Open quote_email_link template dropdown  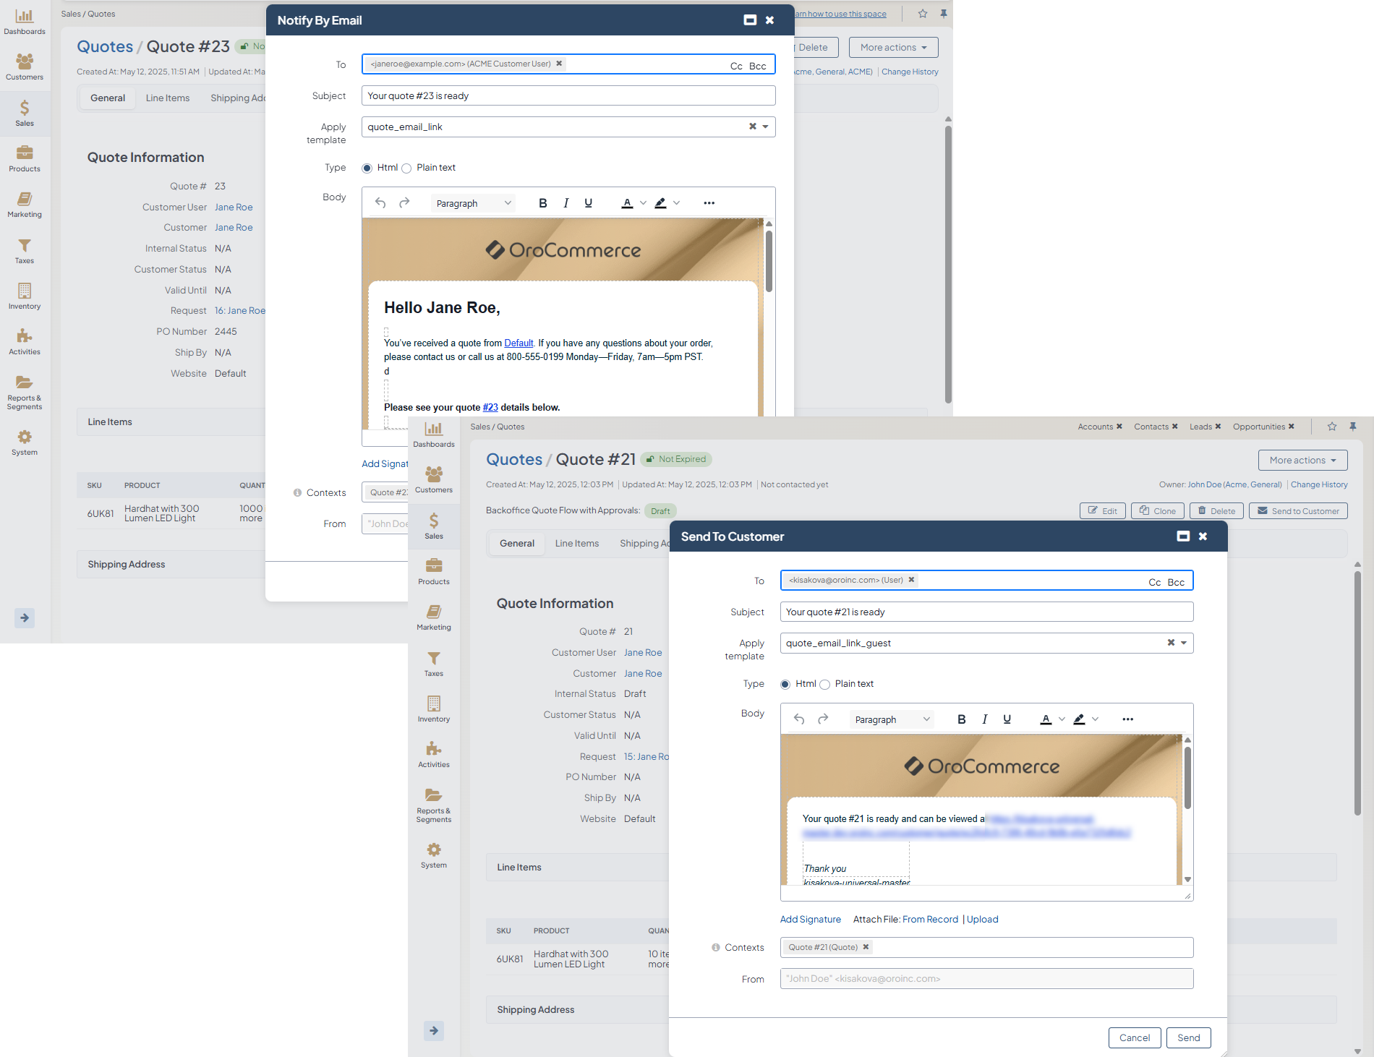765,127
